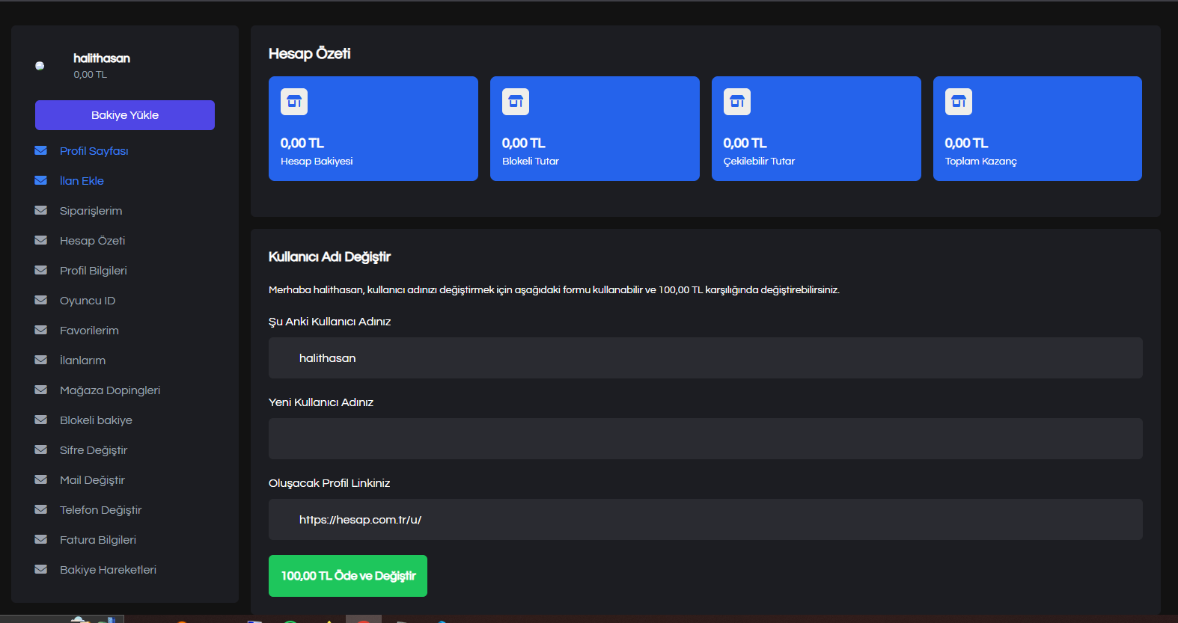Click the store icon on Çekilebilir Tutar card
Viewport: 1178px width, 623px height.
pyautogui.click(x=737, y=102)
